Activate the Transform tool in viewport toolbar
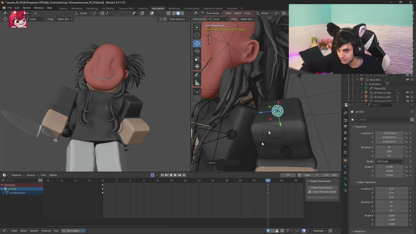Viewport: 416px width, 234px height. (197, 66)
